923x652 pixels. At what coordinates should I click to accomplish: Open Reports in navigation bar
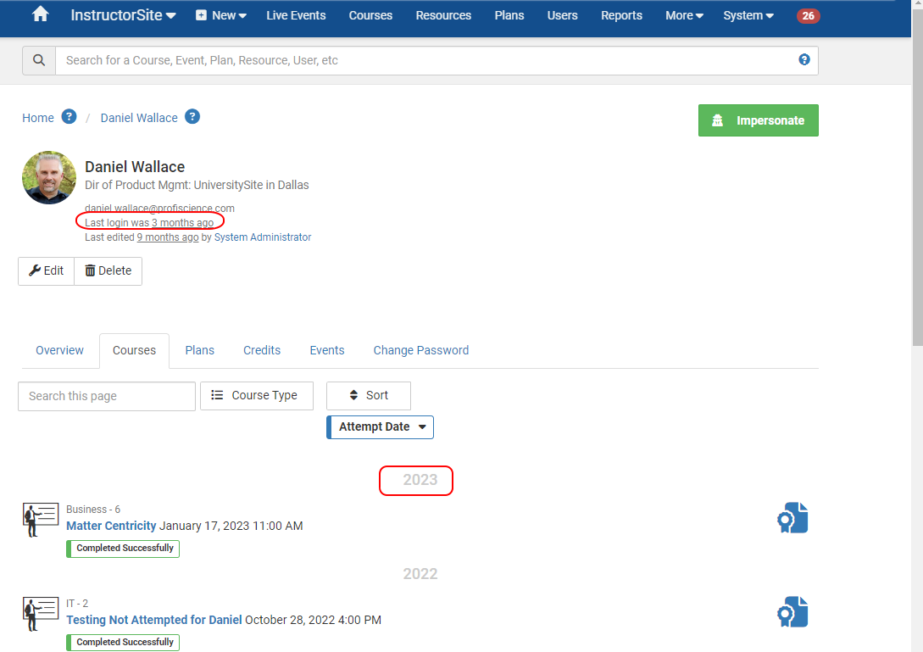621,15
